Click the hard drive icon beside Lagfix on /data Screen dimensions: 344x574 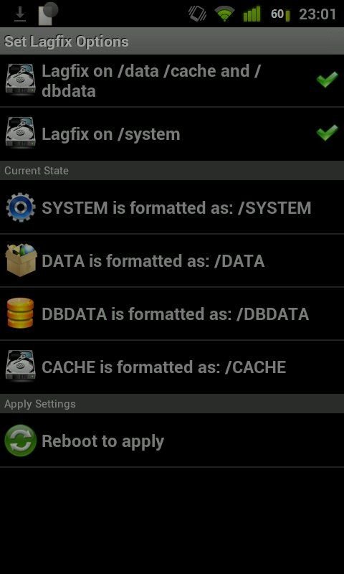click(21, 80)
